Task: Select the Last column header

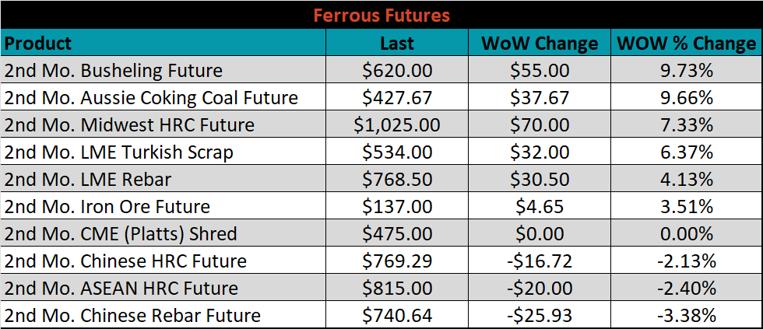Action: 397,42
